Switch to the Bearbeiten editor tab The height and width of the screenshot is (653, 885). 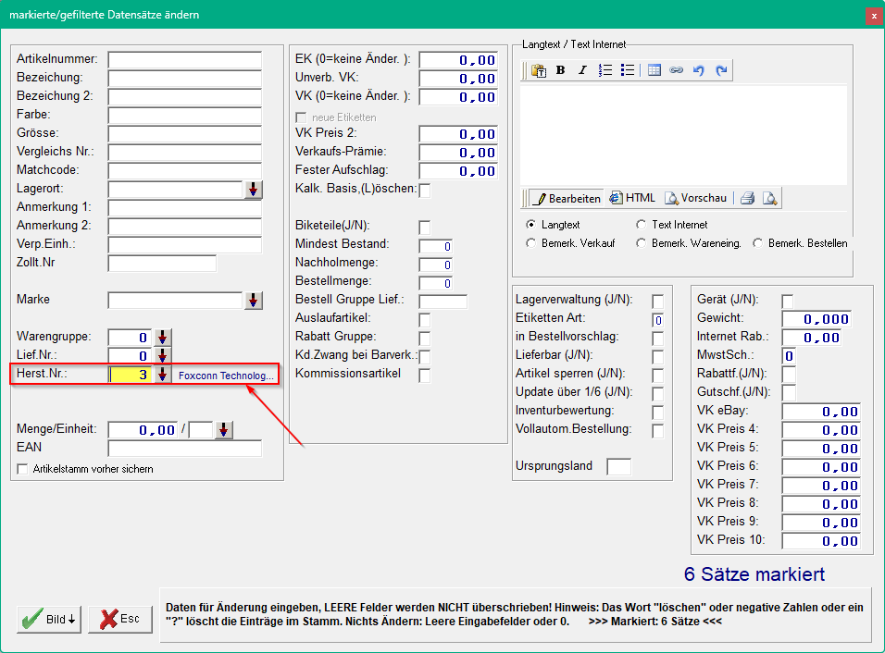(567, 198)
